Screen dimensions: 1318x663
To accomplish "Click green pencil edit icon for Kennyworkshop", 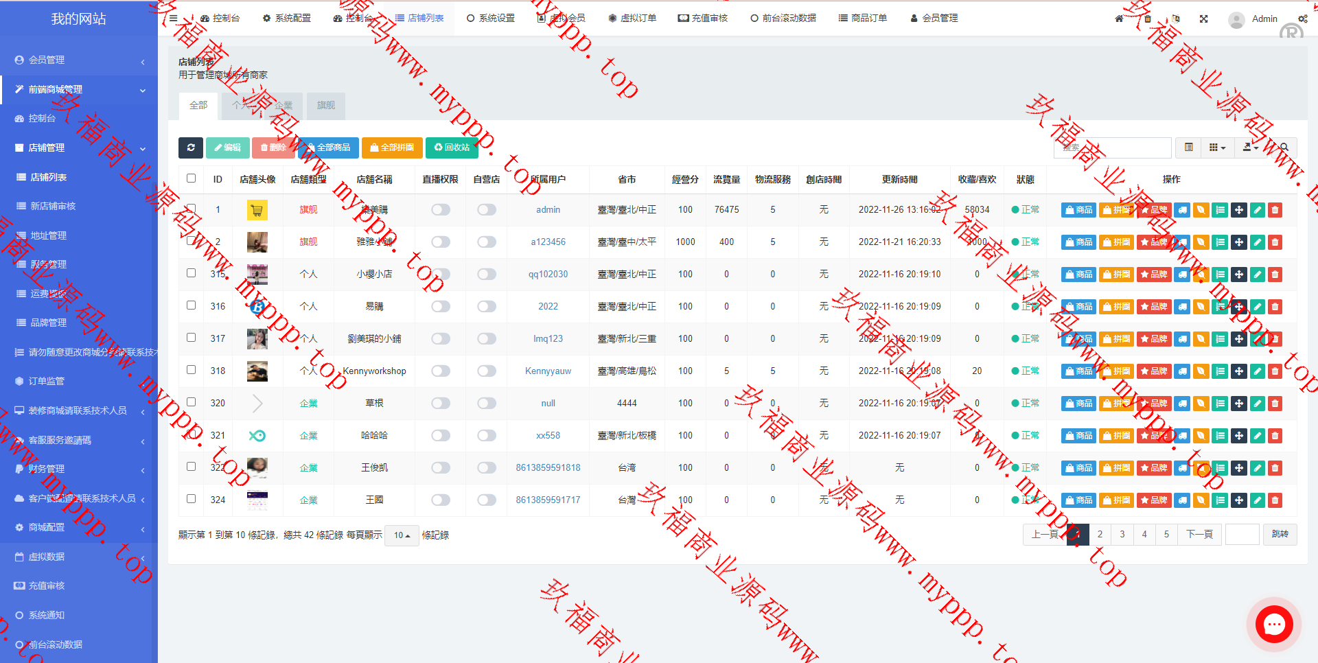I will click(1257, 371).
